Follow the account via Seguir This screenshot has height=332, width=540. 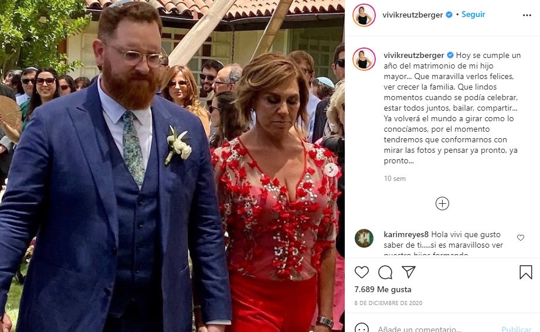tap(473, 15)
